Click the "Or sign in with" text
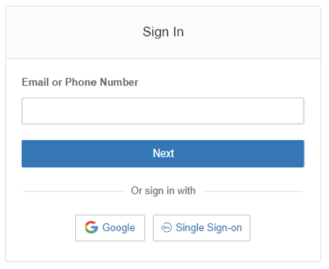Screen dimensions: 329x269 pos(163,191)
